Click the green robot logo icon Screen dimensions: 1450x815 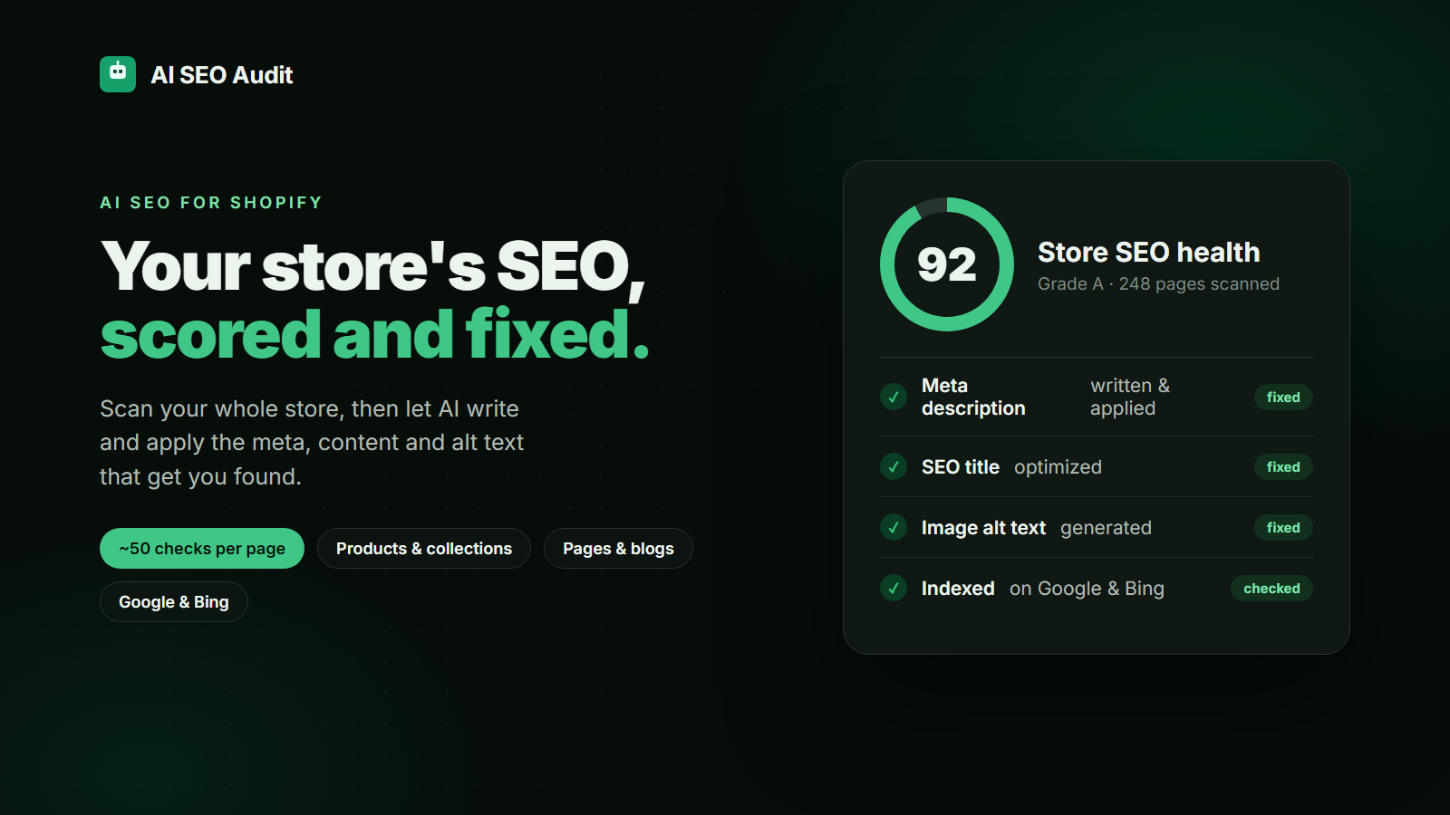point(118,74)
